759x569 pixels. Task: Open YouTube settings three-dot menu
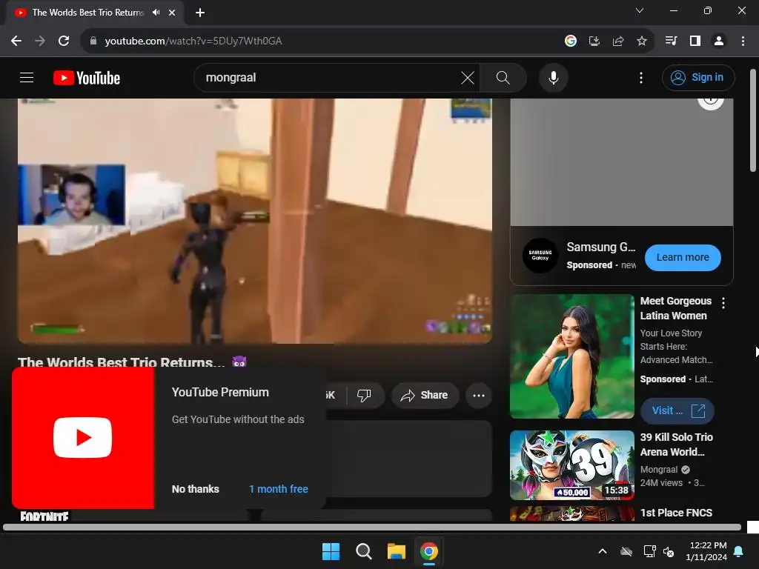click(641, 77)
